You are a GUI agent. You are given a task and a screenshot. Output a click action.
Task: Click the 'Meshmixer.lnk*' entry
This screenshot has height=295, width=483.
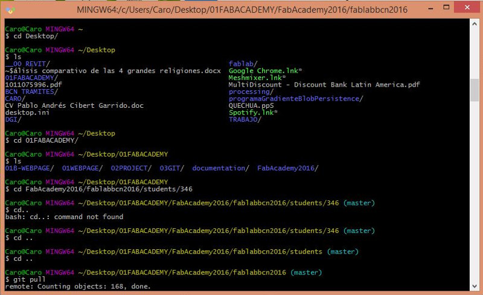(257, 78)
